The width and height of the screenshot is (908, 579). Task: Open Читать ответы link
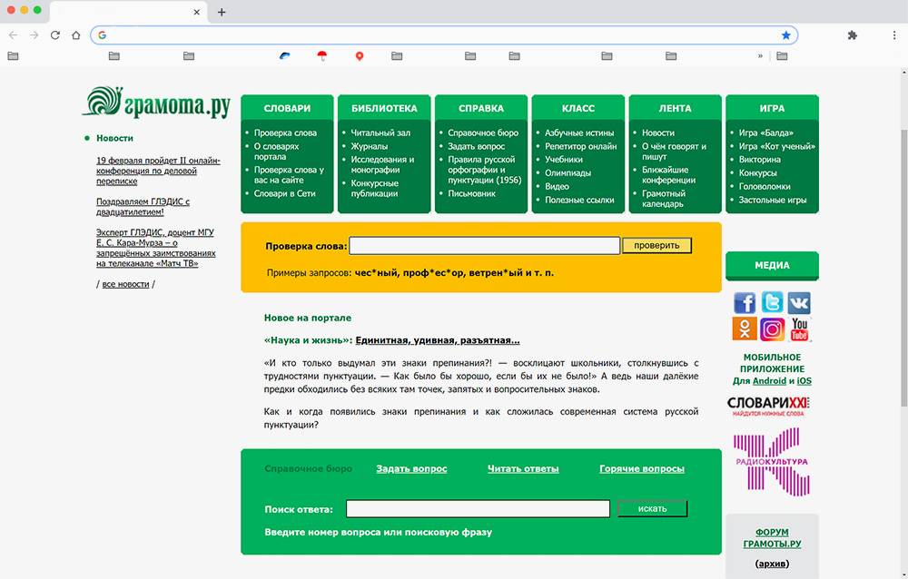point(523,468)
